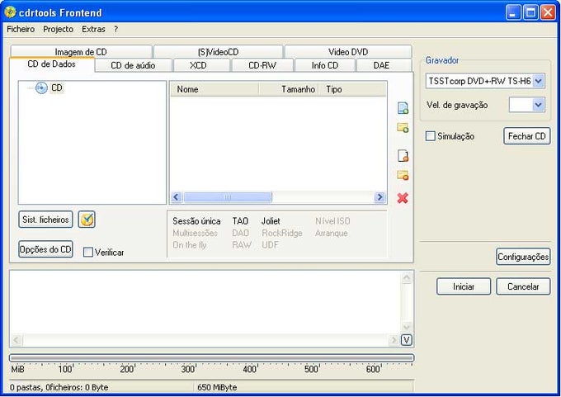Switch to the Imagem de CD tab

click(81, 51)
